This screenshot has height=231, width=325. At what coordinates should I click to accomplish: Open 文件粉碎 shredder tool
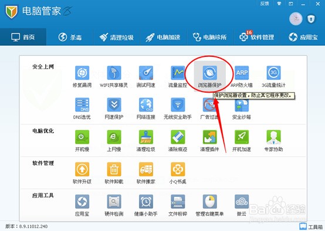(x=178, y=202)
